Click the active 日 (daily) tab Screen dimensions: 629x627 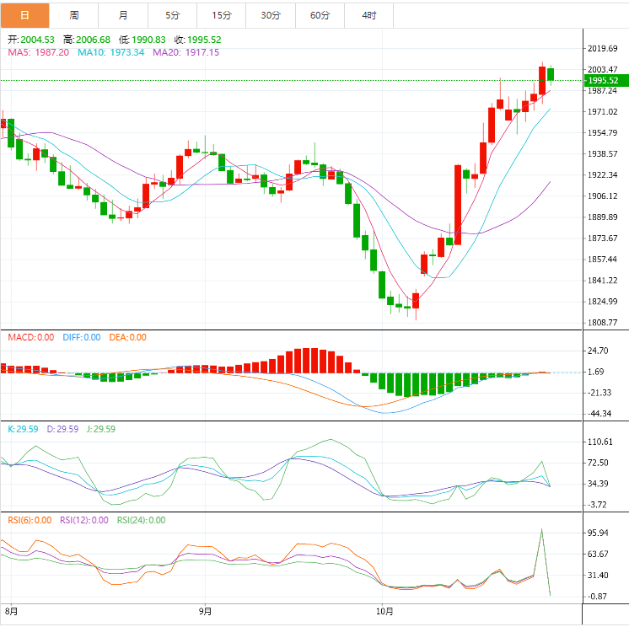[24, 15]
